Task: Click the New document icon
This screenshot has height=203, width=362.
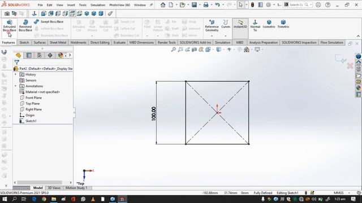Action: (x=171, y=5)
